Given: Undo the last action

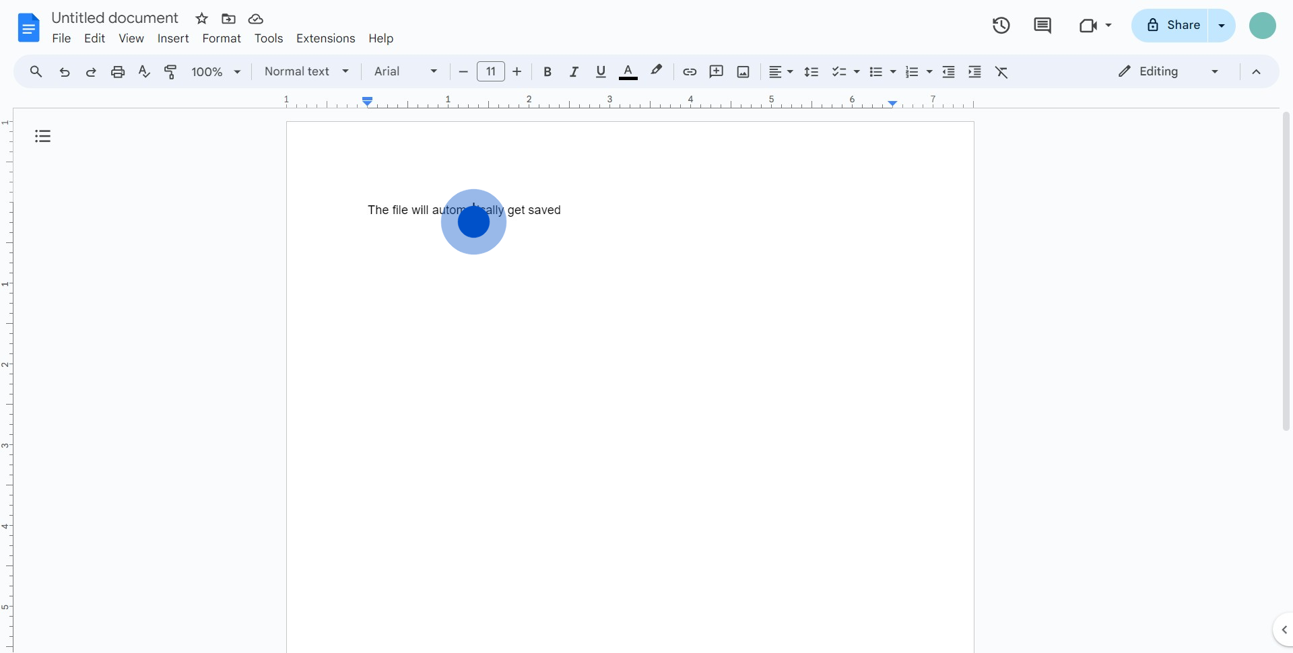Looking at the screenshot, I should click(64, 72).
